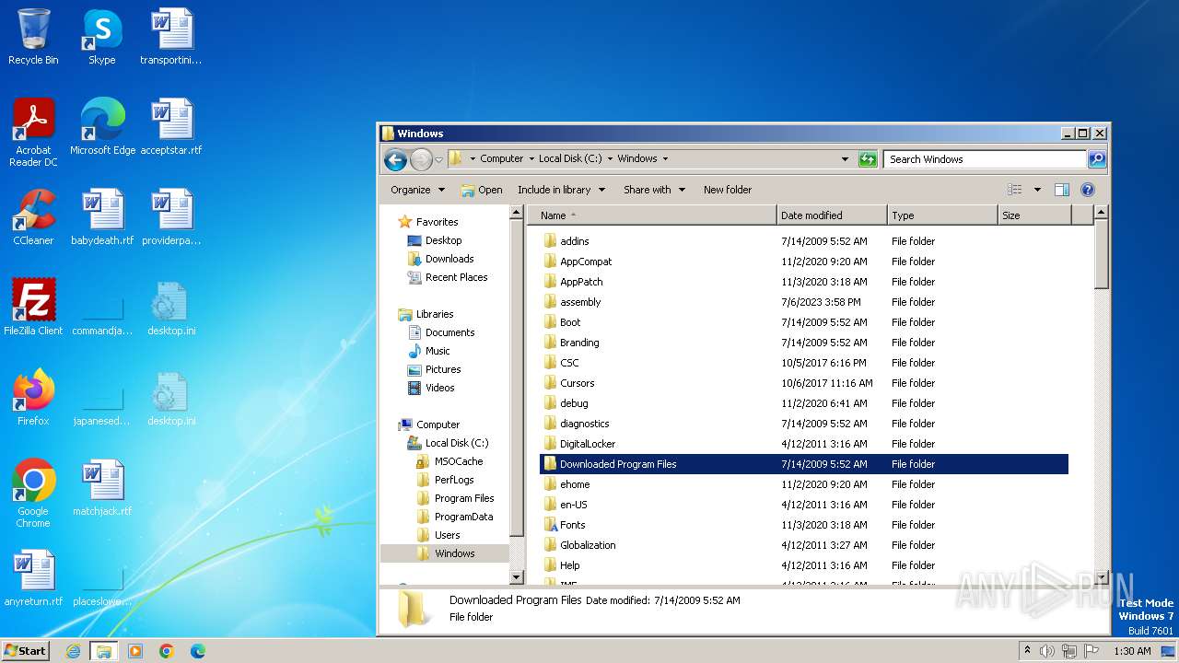This screenshot has width=1179, height=663.
Task: Click the search magnifier icon
Action: tap(1096, 159)
